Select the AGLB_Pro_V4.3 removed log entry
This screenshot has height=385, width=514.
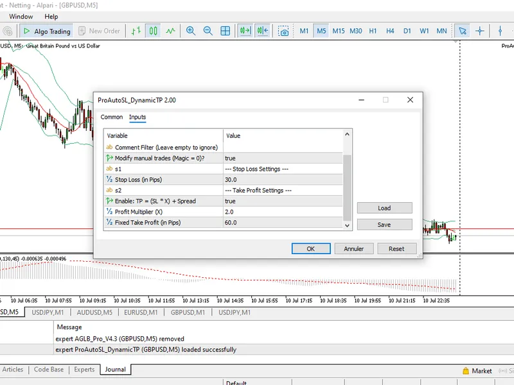120,339
